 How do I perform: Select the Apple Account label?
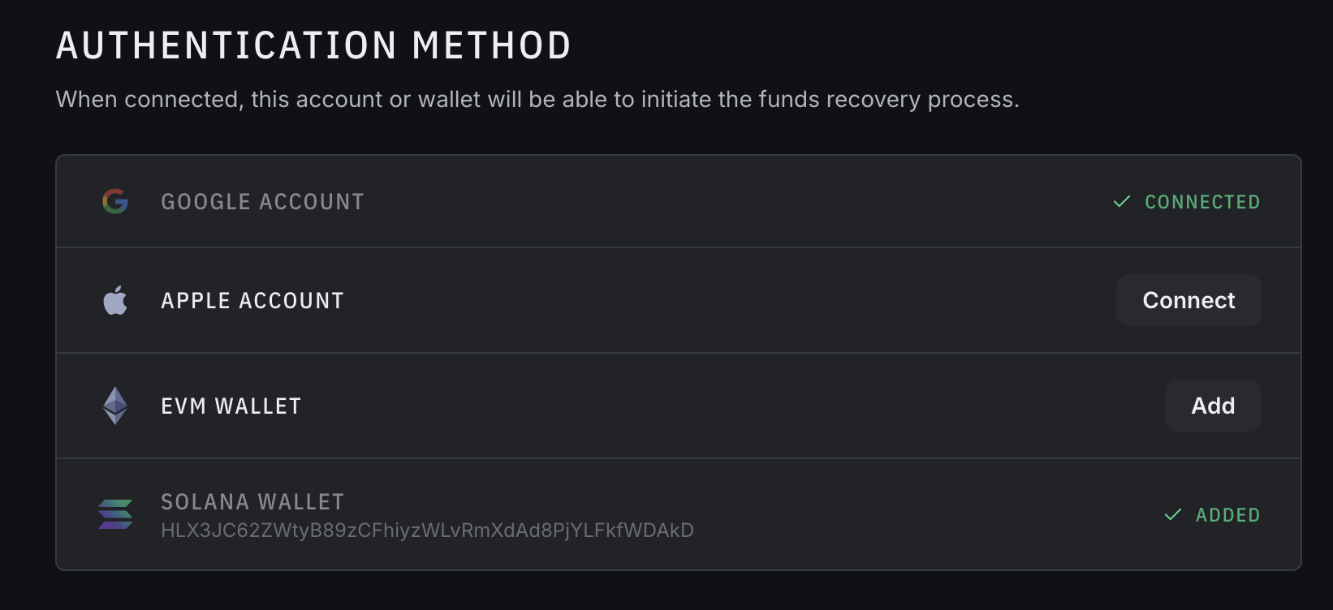tap(252, 301)
